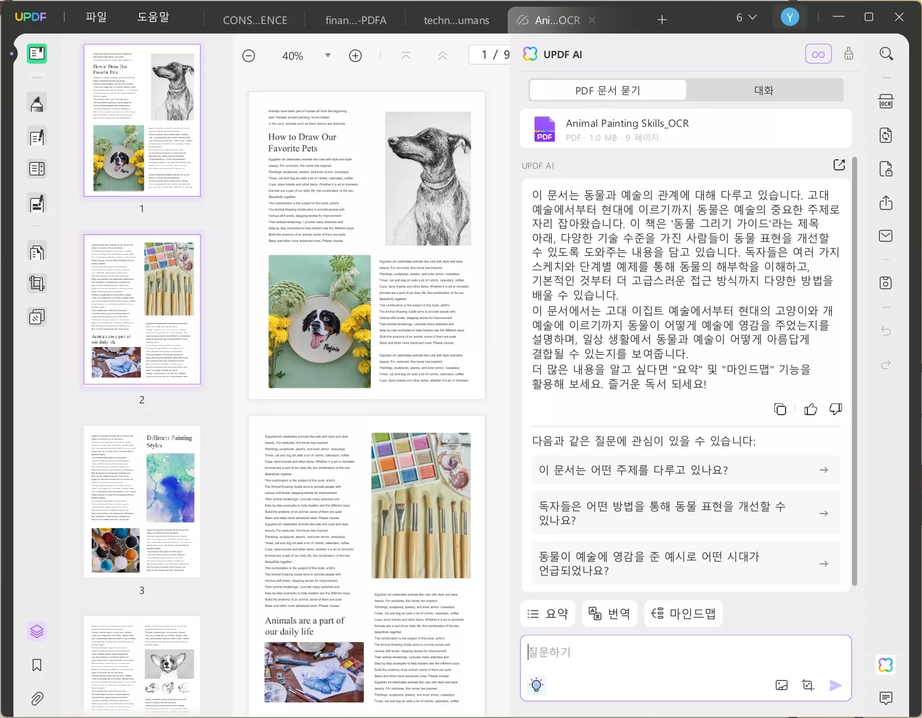
Task: Click the OCR recognize text icon
Action: [x=886, y=102]
